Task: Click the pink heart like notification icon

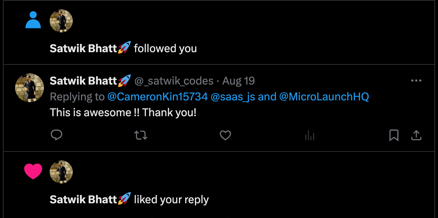Action: pyautogui.click(x=33, y=172)
